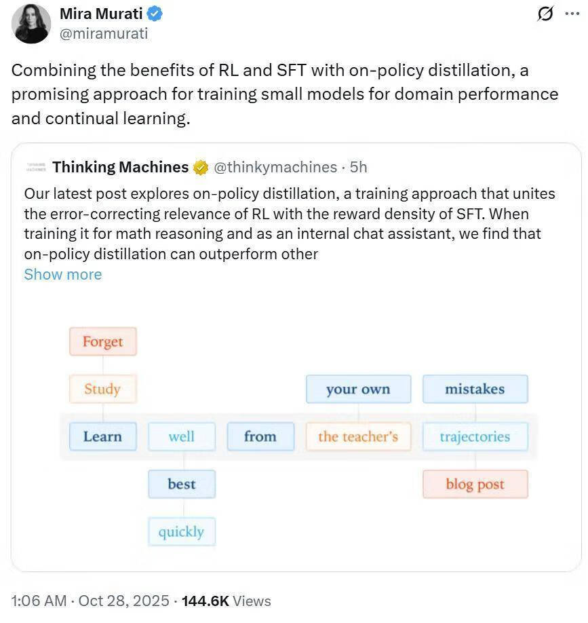
Task: Click the gold verified badge icon
Action: (x=201, y=168)
